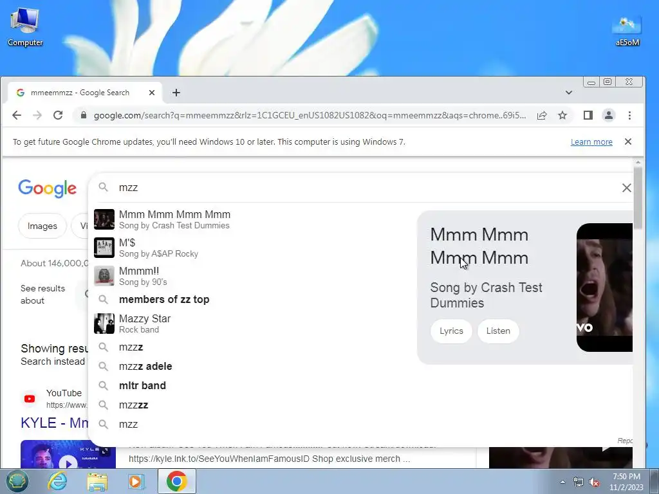This screenshot has height=494, width=659.
Task: Share this page icon in address bar
Action: (x=542, y=115)
